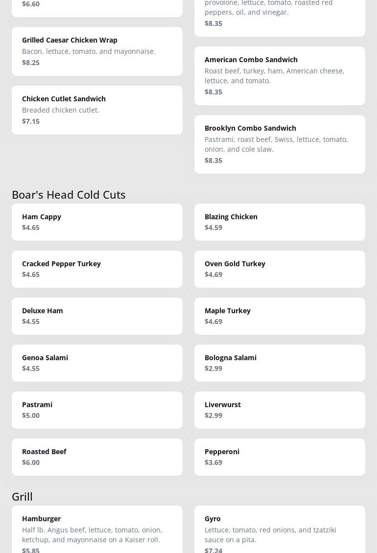Click the Genoa Salami card
377x553 pixels.
click(97, 363)
